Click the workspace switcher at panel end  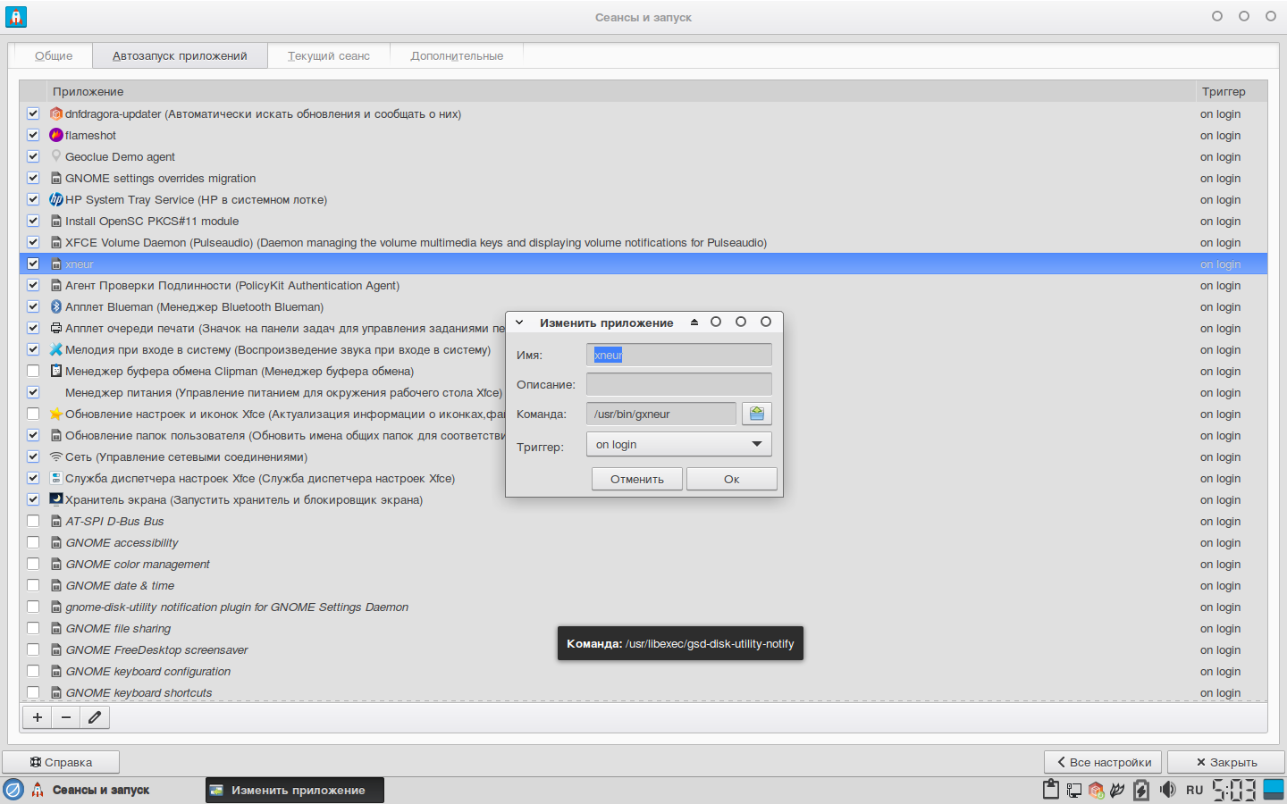tap(1274, 790)
